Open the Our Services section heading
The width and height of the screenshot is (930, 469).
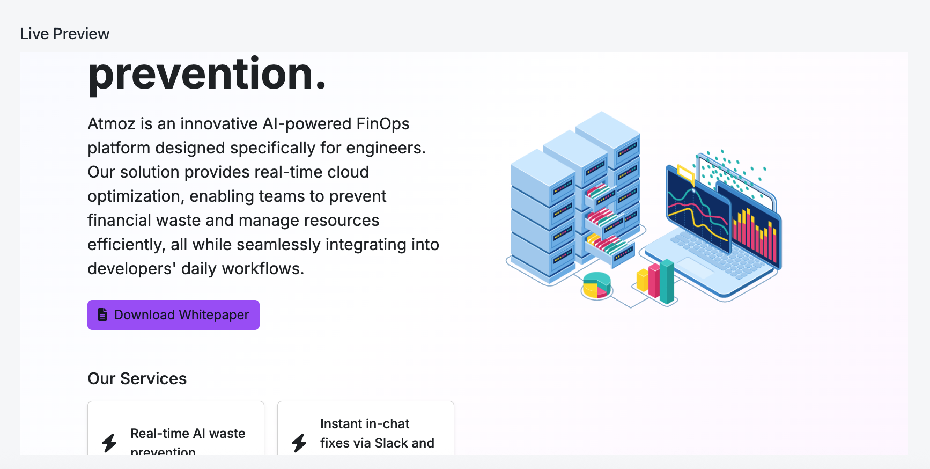point(137,378)
